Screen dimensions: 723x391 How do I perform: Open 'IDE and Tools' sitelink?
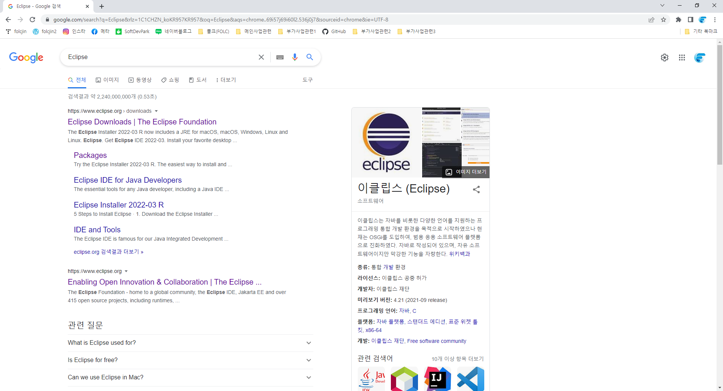coord(97,230)
